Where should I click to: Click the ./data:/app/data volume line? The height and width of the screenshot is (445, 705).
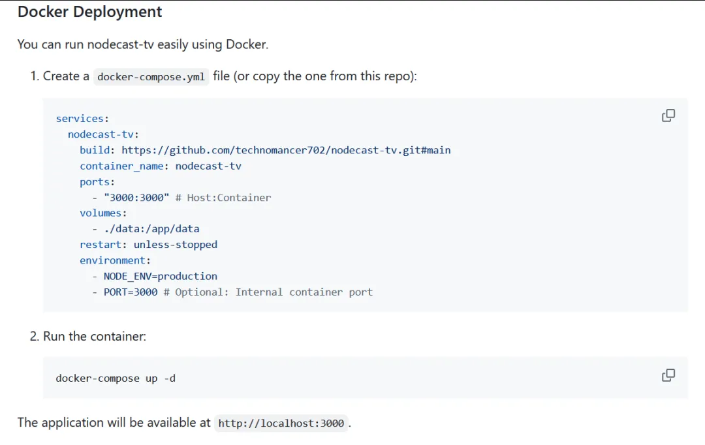[x=146, y=229]
